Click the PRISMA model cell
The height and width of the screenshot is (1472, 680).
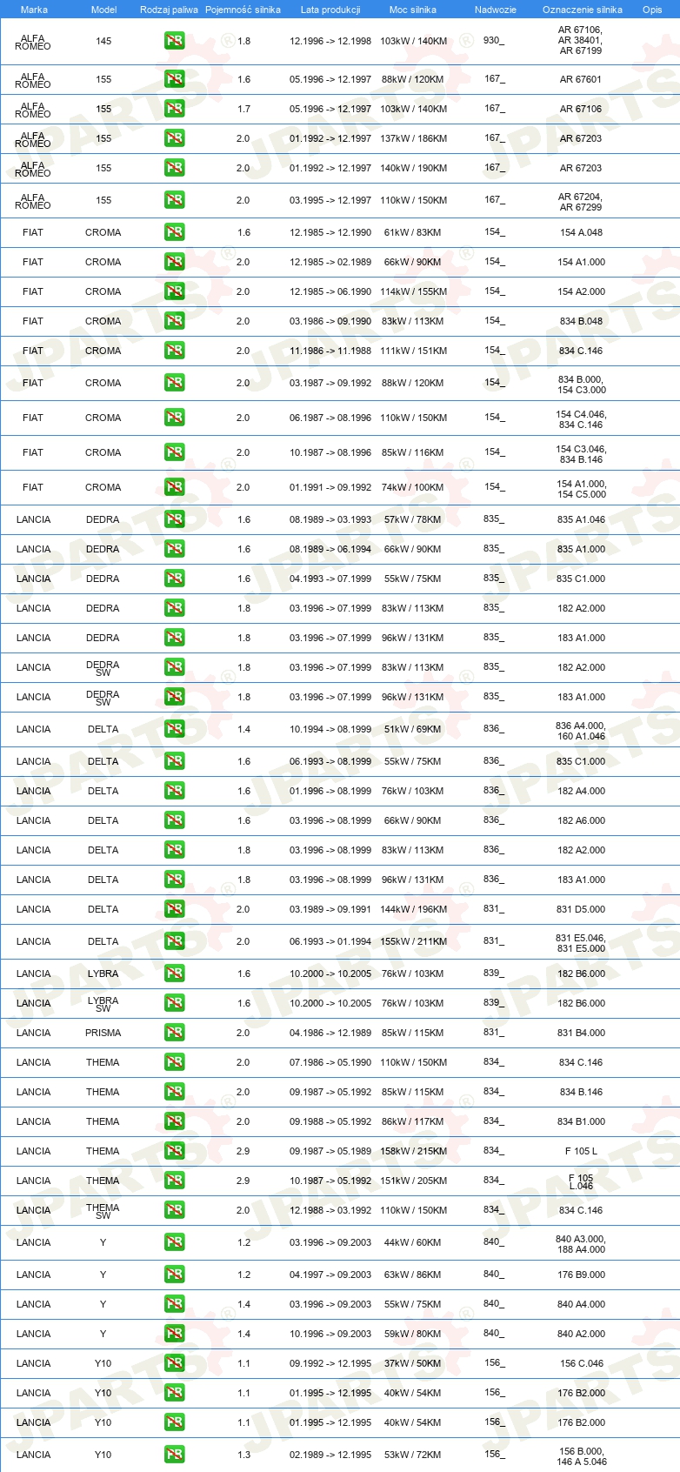(103, 1033)
